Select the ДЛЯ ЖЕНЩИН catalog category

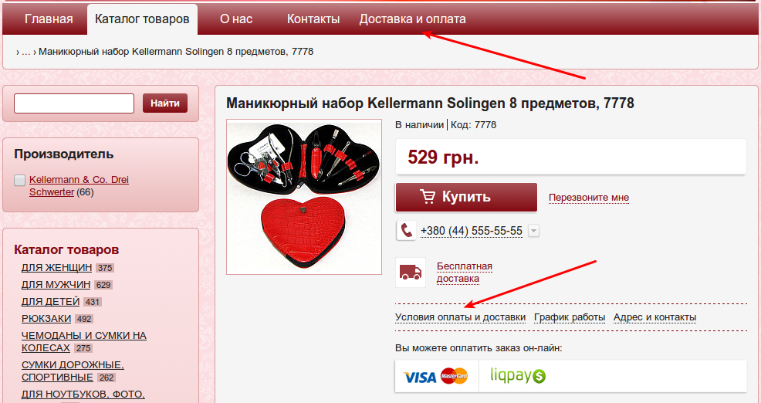coord(56,268)
